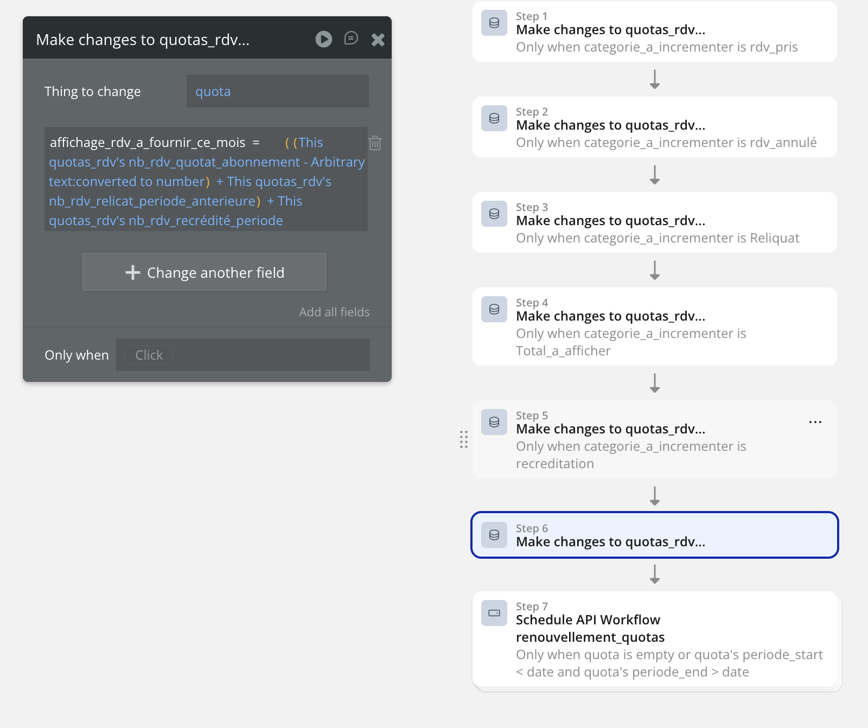Open Step 5 recreditation condition text
This screenshot has width=868, height=728.
[x=631, y=455]
